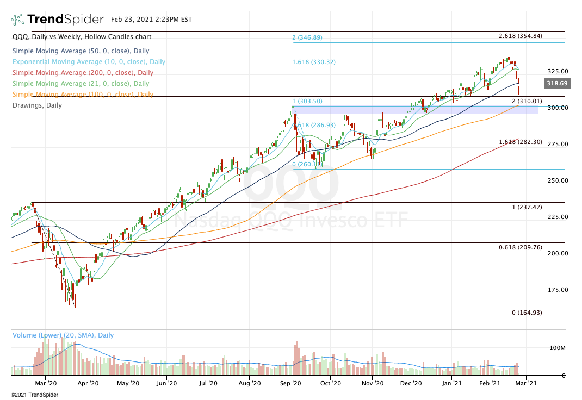The width and height of the screenshot is (582, 400).
Task: Click the 200.00 price axis label
Action: [558, 253]
